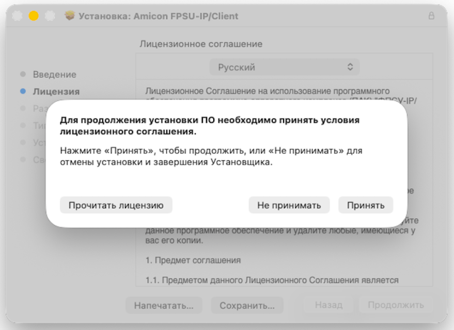Click the 'Лицензионное соглашение' heading
This screenshot has width=454, height=330.
tap(201, 44)
